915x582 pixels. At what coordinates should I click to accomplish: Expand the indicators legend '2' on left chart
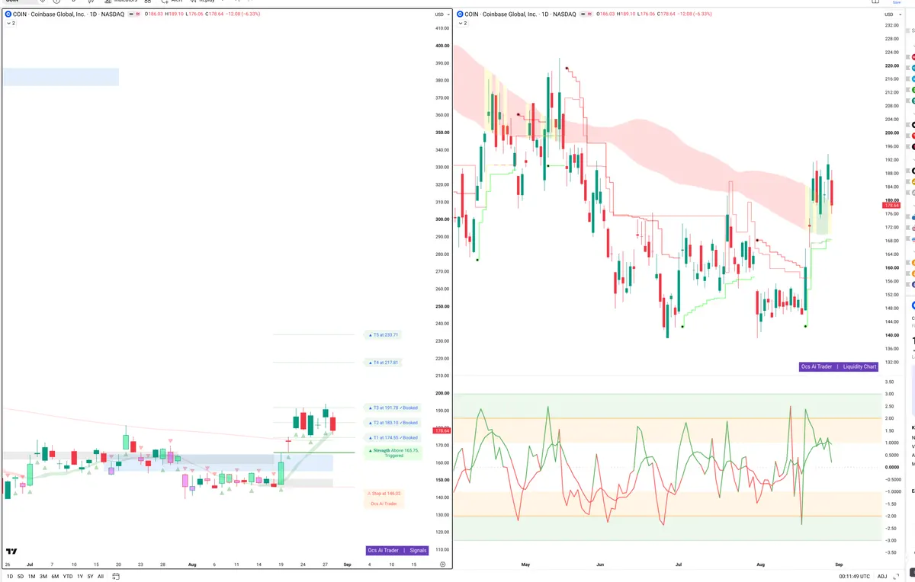(x=11, y=24)
